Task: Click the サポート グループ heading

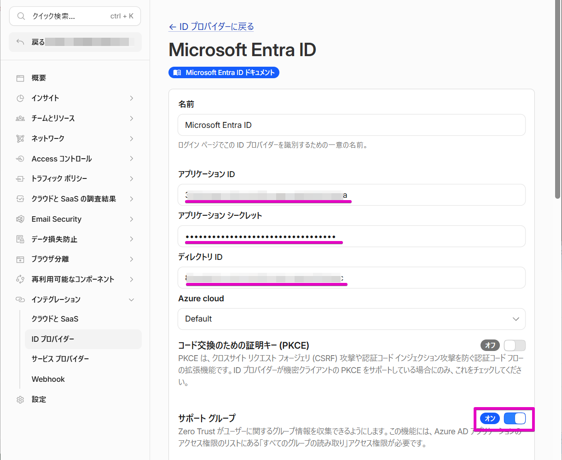Action: pyautogui.click(x=207, y=418)
